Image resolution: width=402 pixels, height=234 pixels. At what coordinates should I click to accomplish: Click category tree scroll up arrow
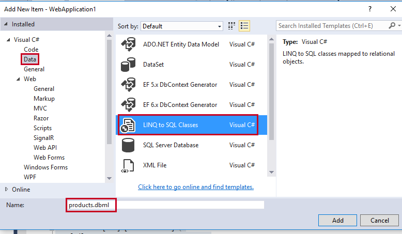click(x=109, y=36)
